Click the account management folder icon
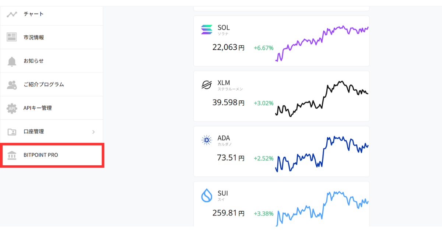 pyautogui.click(x=12, y=132)
